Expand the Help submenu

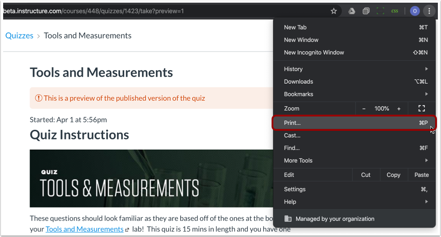pos(354,202)
